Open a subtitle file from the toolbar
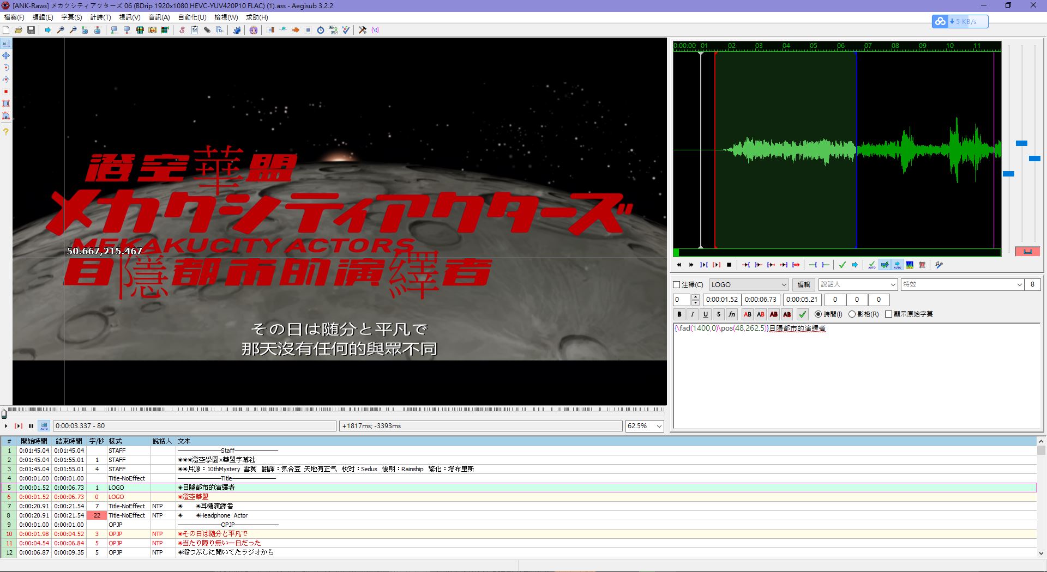This screenshot has height=572, width=1047. coord(19,30)
